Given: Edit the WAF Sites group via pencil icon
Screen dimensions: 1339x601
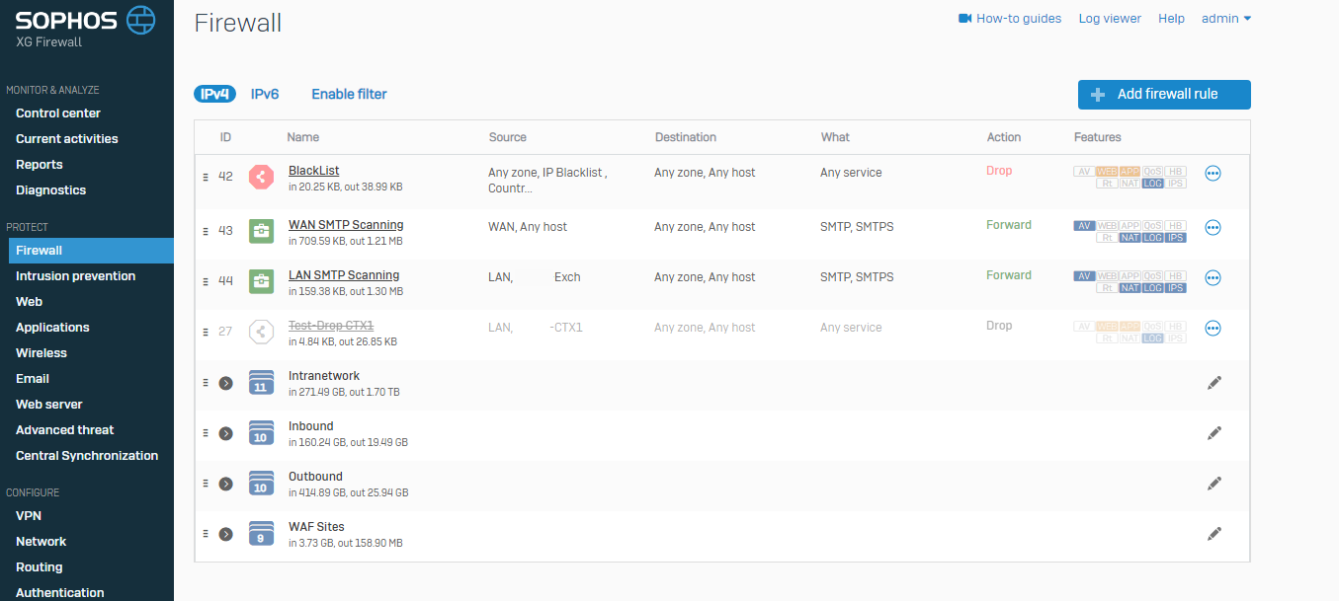Looking at the screenshot, I should 1214,534.
